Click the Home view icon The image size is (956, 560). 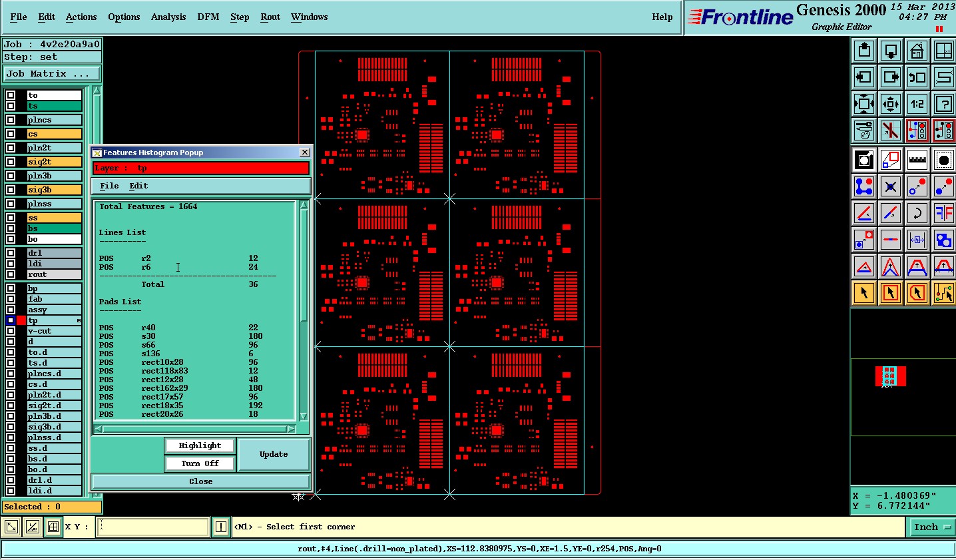917,51
